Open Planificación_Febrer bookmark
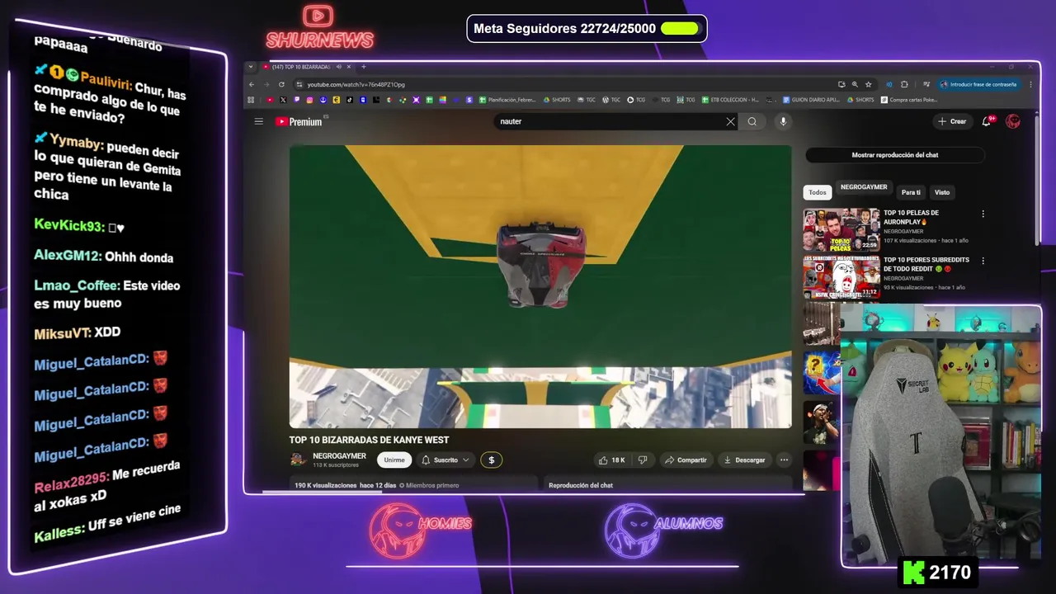Viewport: 1056px width, 594px height. pos(507,100)
